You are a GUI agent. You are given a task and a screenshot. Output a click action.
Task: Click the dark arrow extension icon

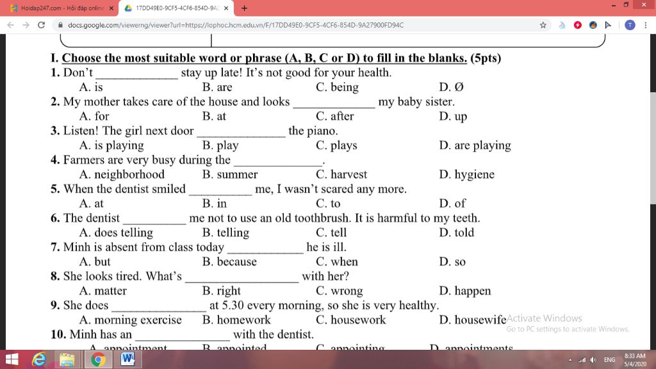tap(608, 25)
